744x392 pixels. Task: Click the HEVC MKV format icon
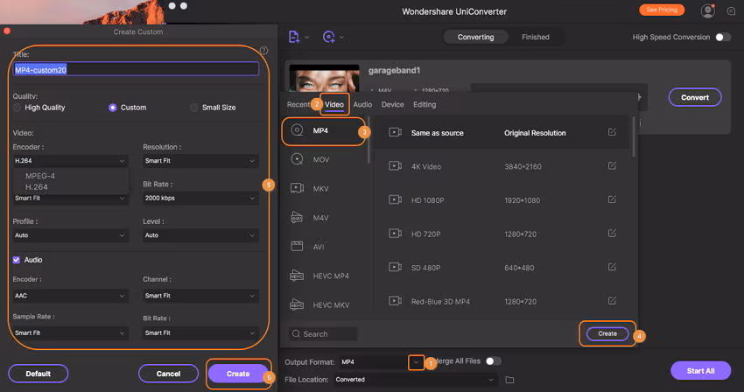coord(297,304)
